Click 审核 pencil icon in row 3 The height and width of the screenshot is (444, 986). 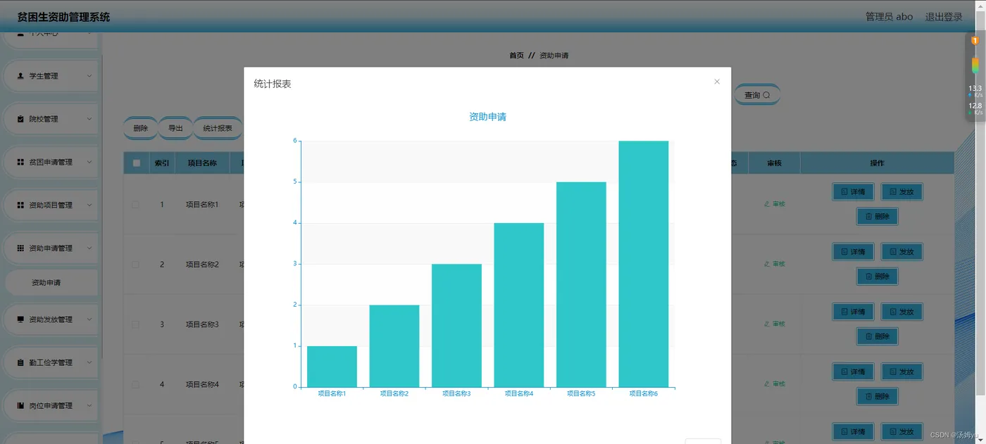click(767, 324)
